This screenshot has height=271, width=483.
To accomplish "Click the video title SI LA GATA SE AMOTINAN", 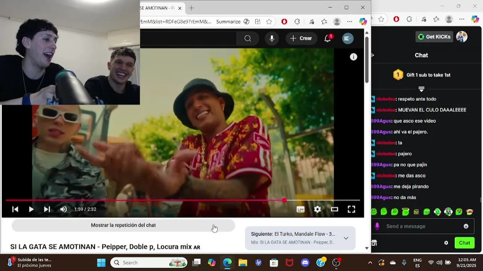I will coord(105,247).
